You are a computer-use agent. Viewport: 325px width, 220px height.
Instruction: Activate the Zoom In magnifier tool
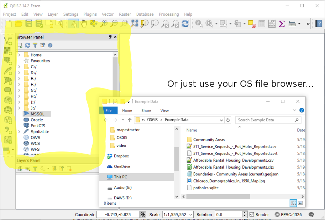pyautogui.click(x=104, y=23)
